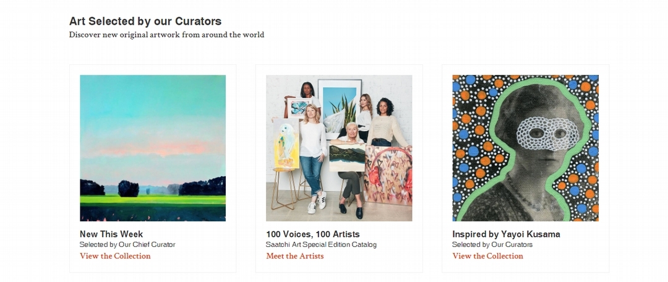Viewport: 668px width, 282px height.
Task: Click the parrot painting on the gold easel
Action: point(285,144)
